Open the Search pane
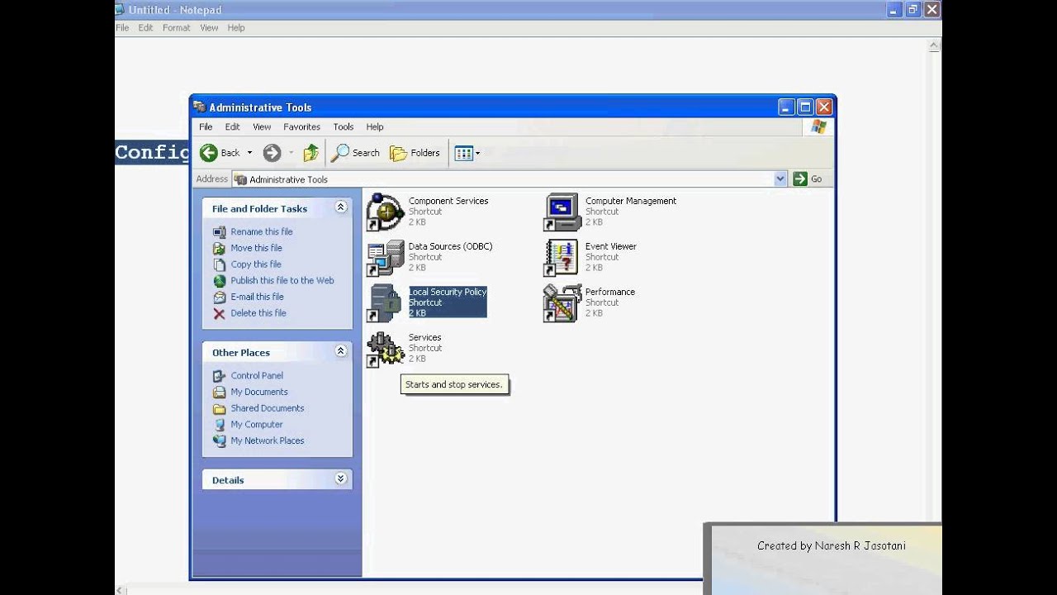1057x595 pixels. coord(355,153)
